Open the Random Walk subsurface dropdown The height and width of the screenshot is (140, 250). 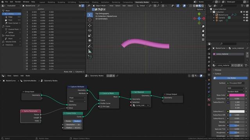point(236,92)
